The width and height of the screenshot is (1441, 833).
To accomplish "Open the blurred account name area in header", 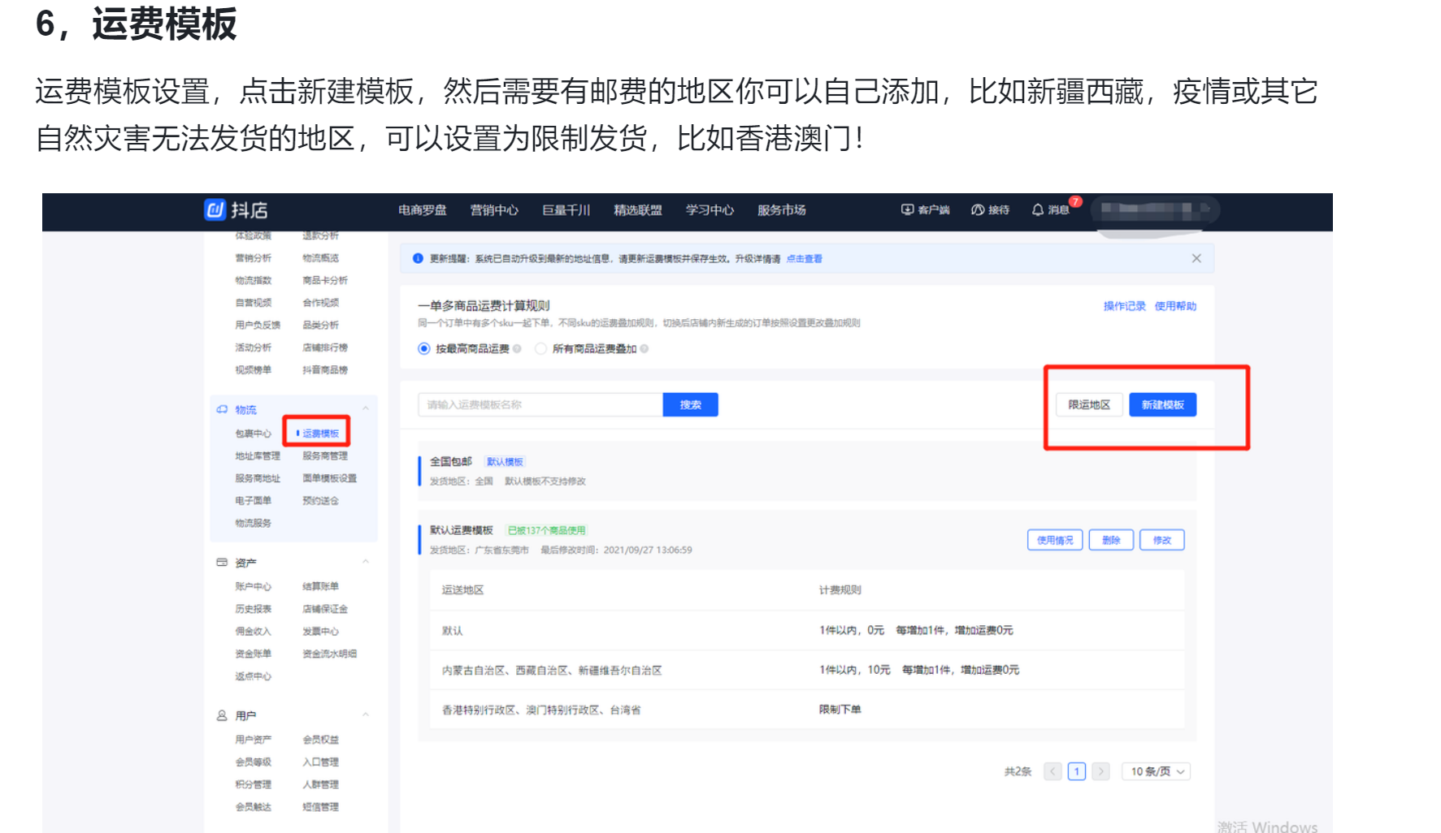I will tap(1156, 210).
